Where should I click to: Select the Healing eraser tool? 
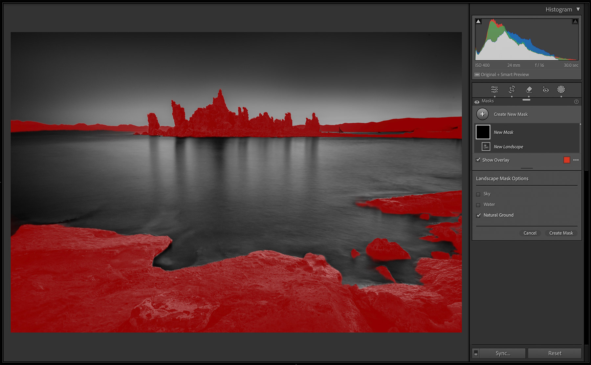pos(529,90)
